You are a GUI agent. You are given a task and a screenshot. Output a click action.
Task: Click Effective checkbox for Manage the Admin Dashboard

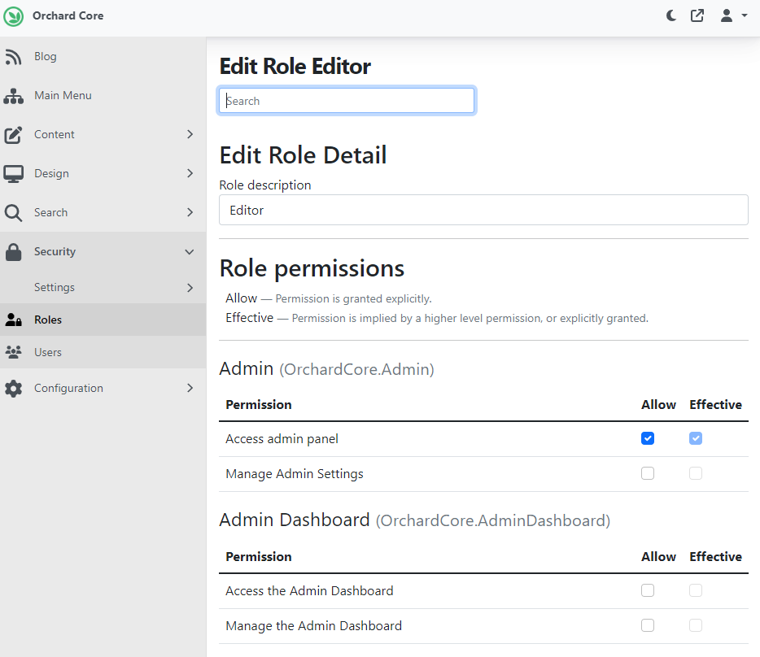click(x=696, y=625)
